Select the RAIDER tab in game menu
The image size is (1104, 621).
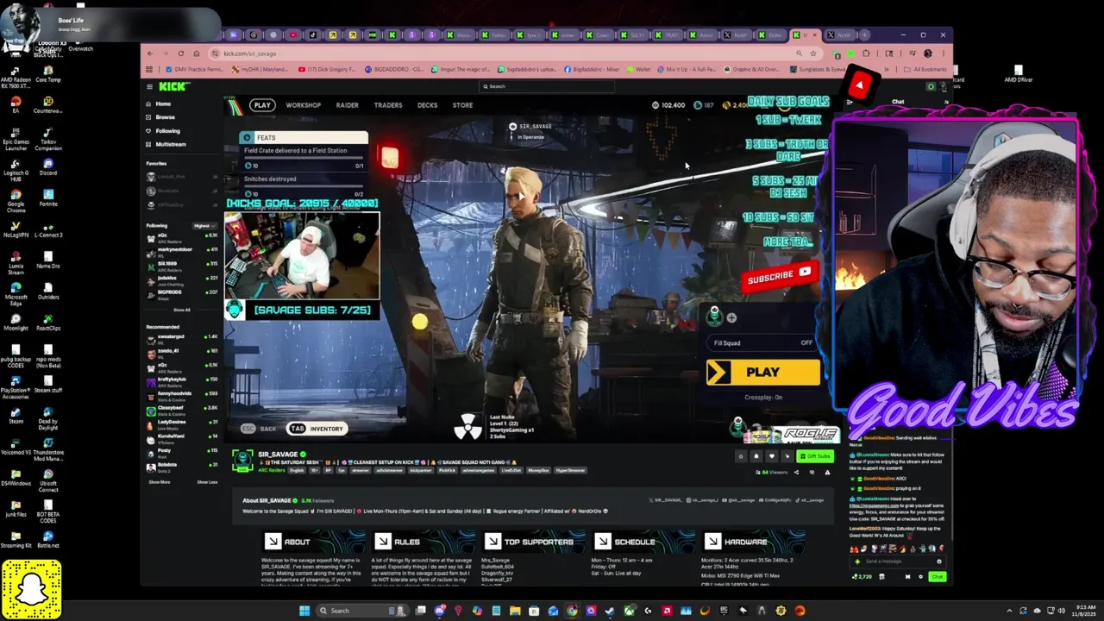(x=348, y=105)
